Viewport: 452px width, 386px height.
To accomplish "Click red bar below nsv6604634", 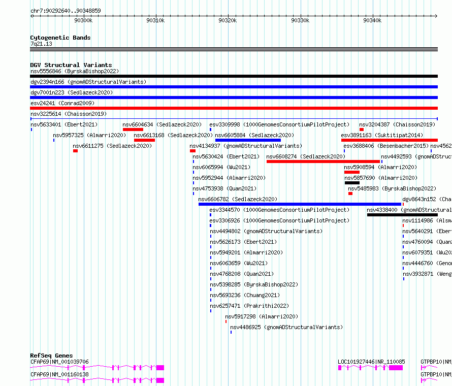I will point(133,130).
